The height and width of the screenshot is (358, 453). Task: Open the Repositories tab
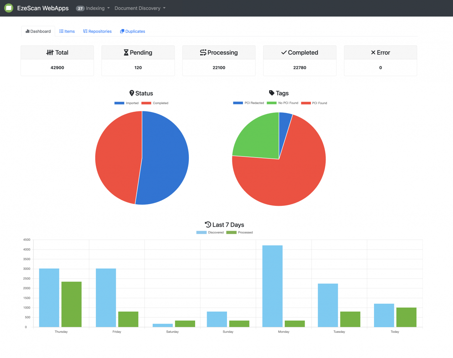coord(97,31)
